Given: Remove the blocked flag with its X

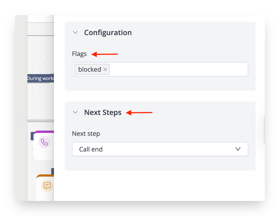Looking at the screenshot, I should click(105, 69).
